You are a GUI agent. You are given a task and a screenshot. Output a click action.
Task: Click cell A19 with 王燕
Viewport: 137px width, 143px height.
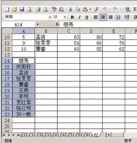click(x=23, y=90)
